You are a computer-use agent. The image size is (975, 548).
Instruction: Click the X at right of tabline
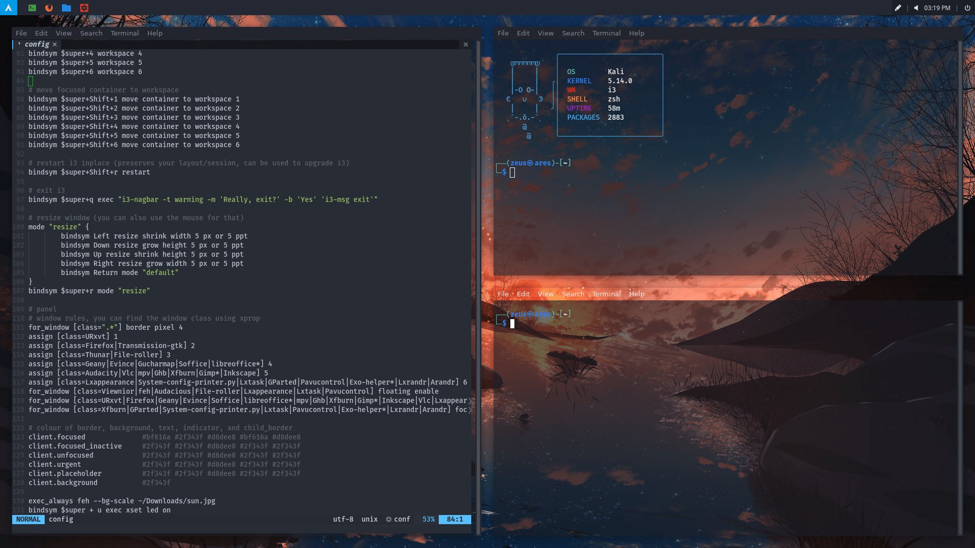(x=465, y=45)
